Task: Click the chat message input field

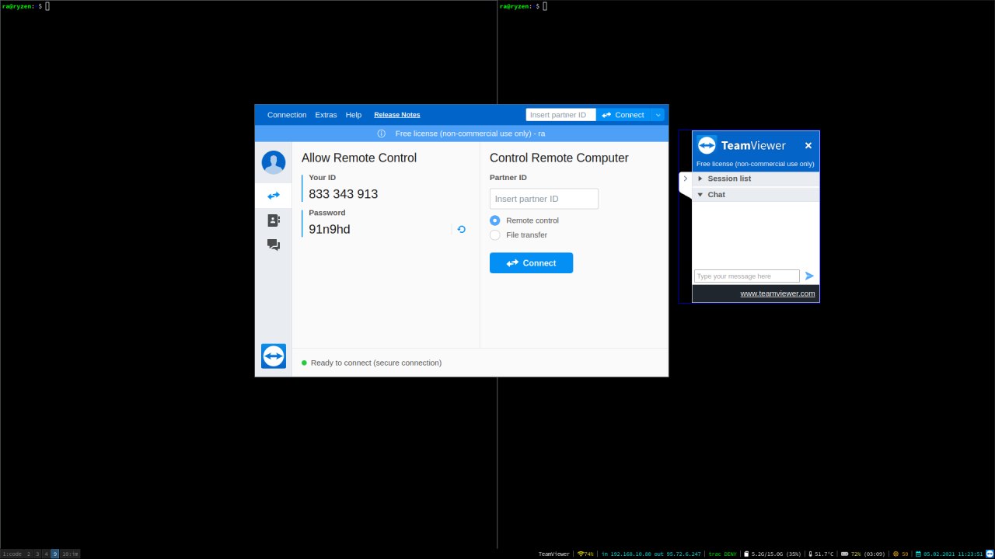Action: pos(747,276)
